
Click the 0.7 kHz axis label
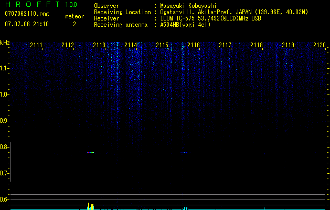(x=4, y=173)
